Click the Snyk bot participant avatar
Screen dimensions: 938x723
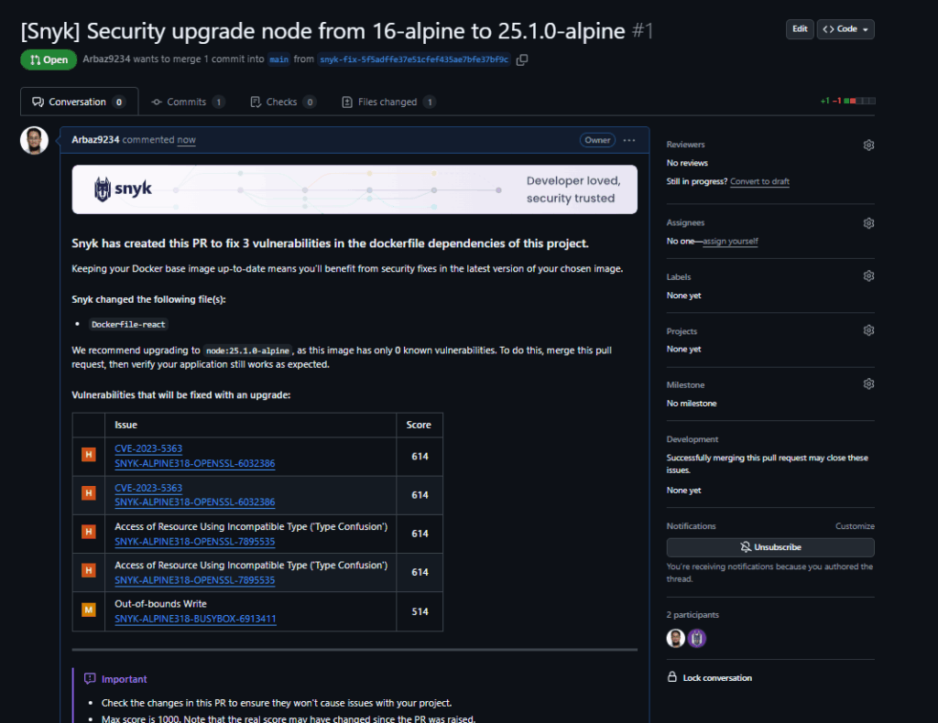pos(697,639)
